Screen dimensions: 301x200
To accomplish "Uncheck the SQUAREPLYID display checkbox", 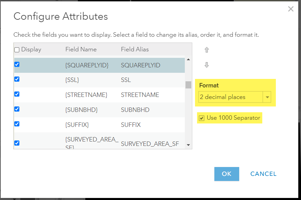I will [x=17, y=64].
